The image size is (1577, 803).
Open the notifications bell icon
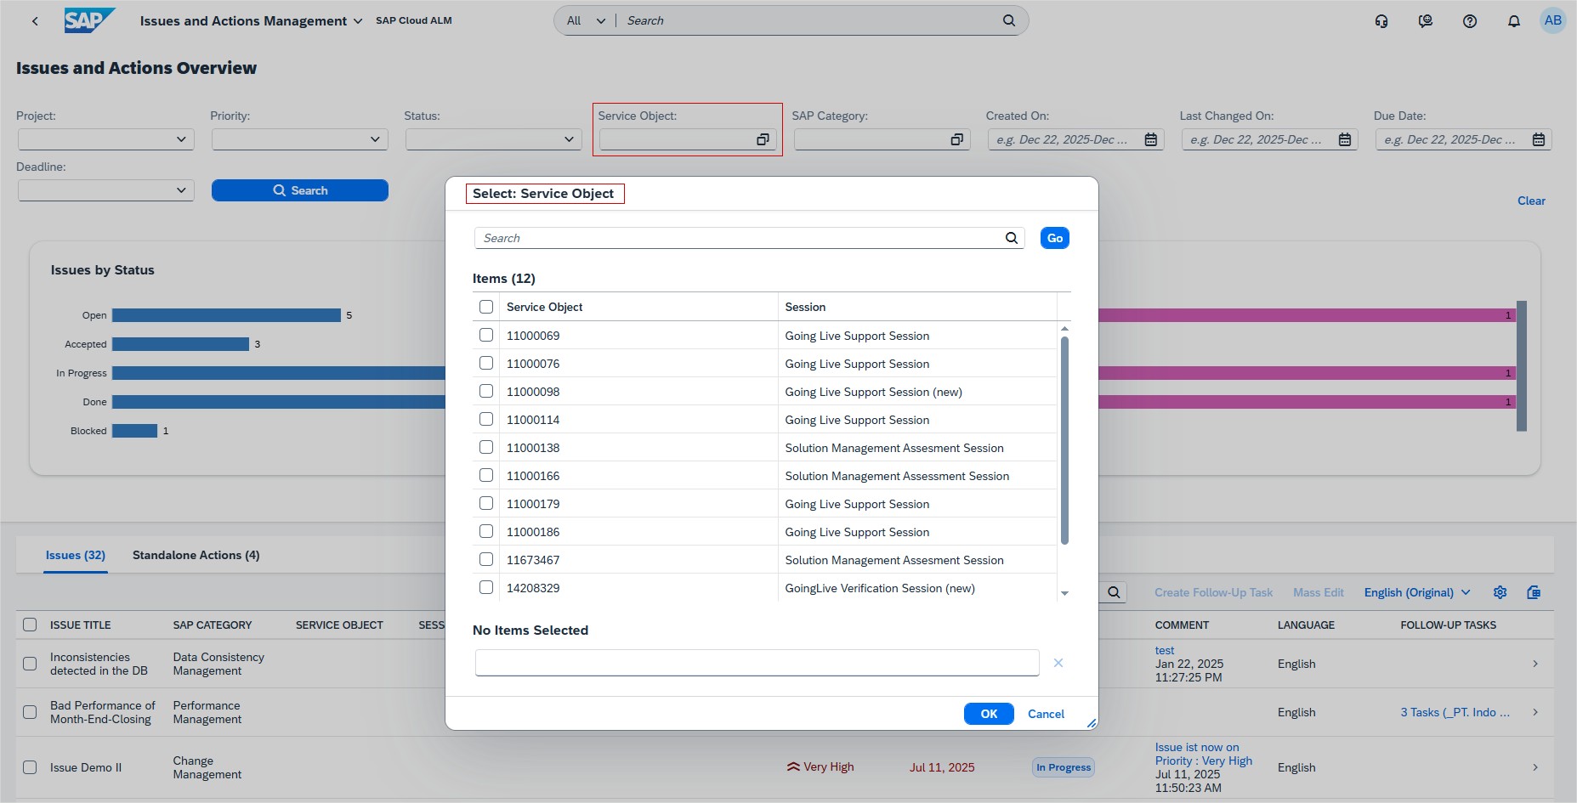[x=1514, y=21]
